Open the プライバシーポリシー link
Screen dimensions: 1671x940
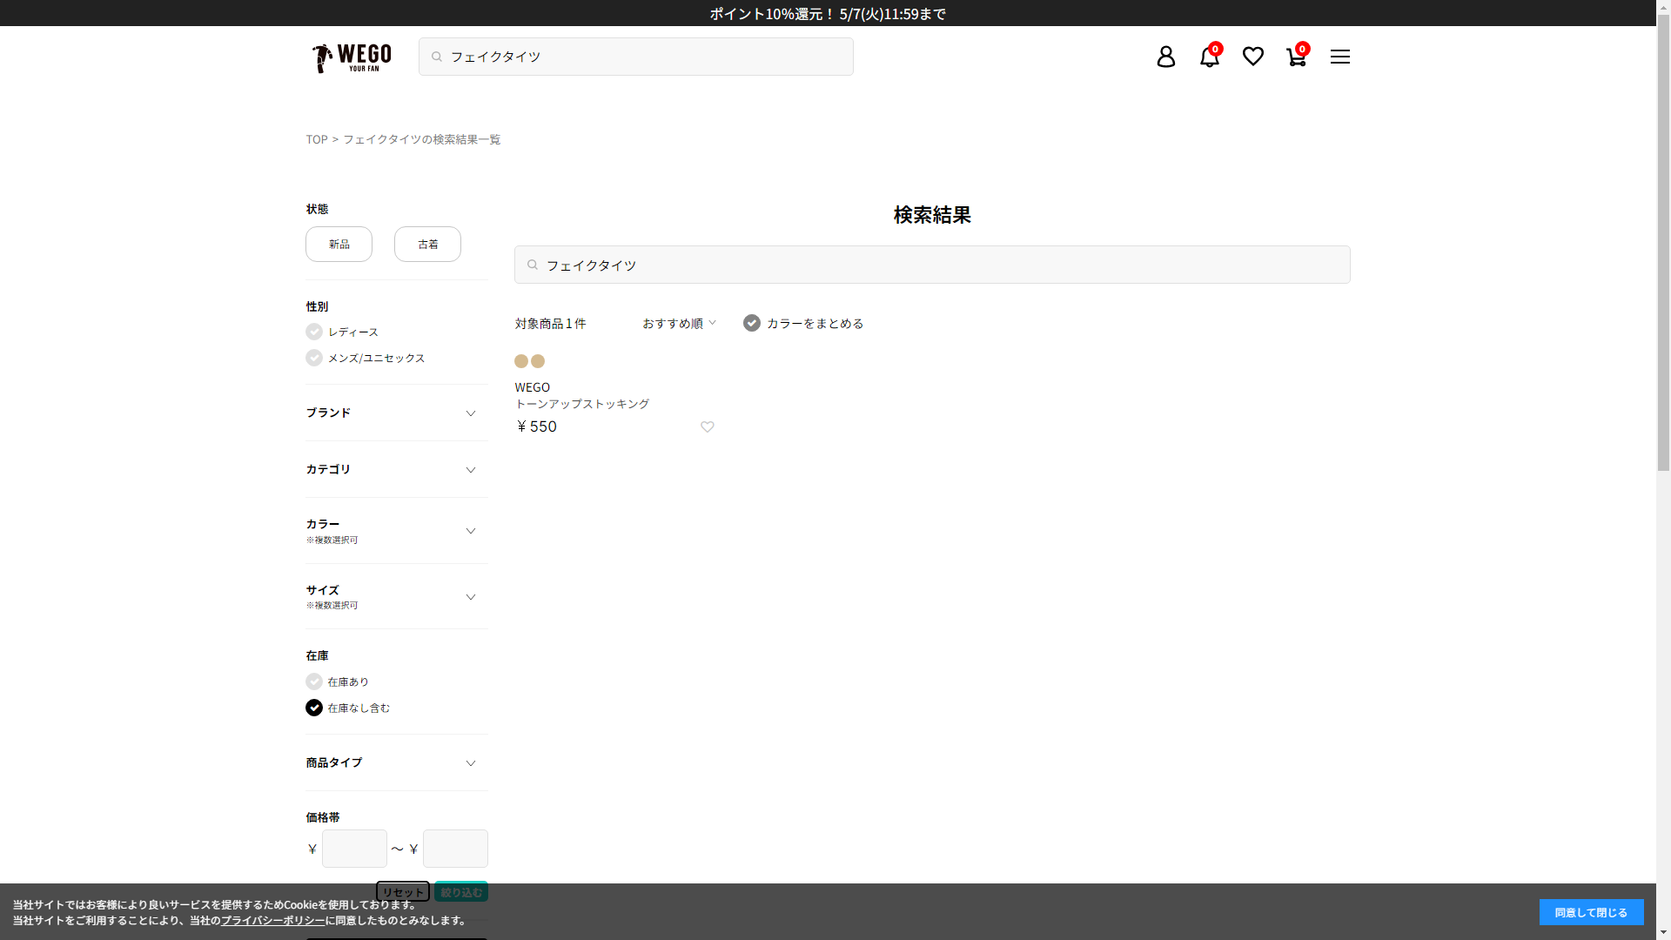pos(272,920)
